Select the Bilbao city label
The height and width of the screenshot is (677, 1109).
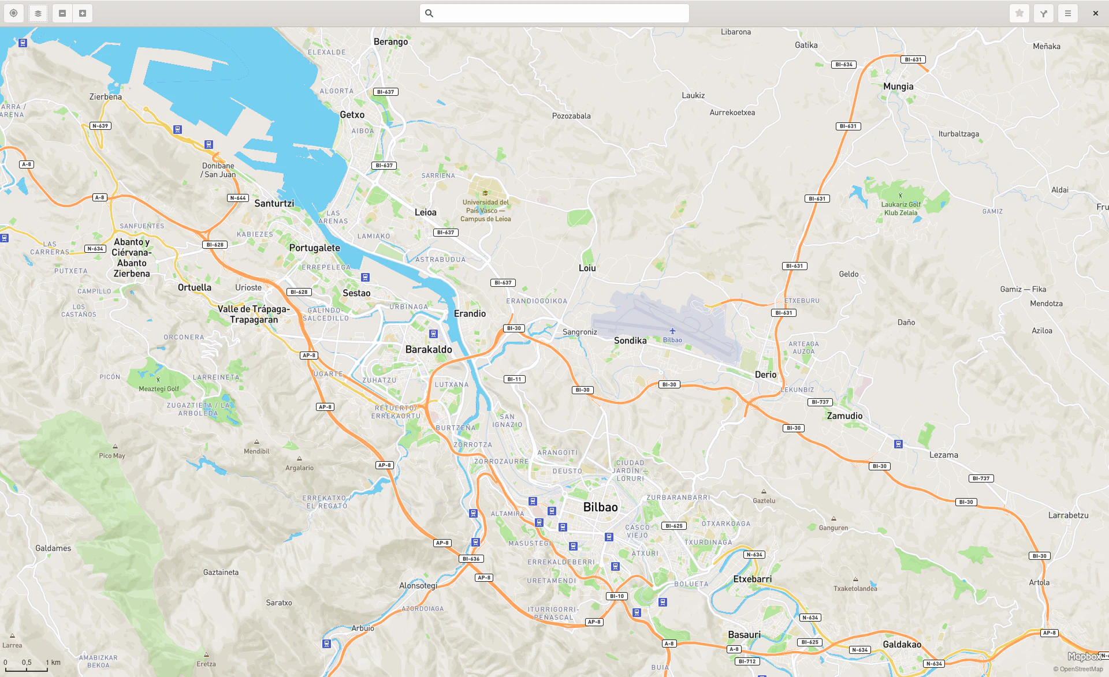point(600,507)
